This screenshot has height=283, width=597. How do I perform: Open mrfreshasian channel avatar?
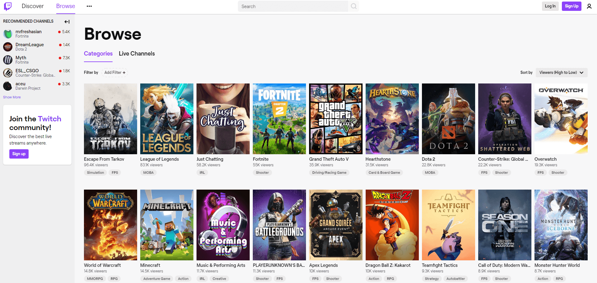tap(8, 34)
